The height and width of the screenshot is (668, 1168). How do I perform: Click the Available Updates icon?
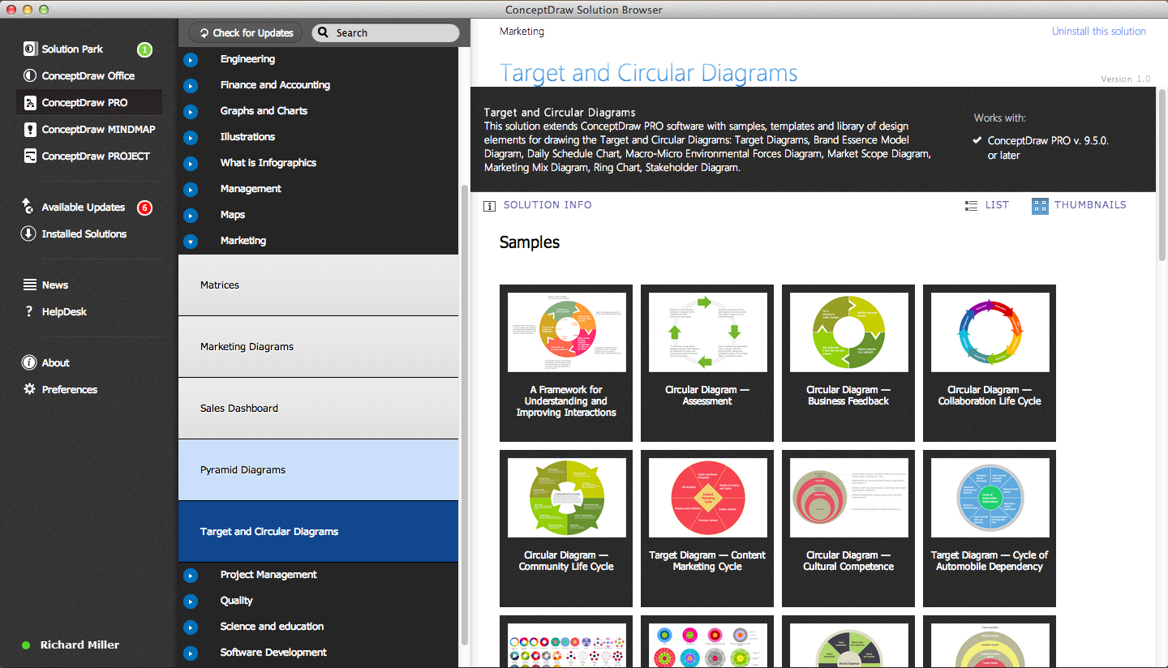28,207
